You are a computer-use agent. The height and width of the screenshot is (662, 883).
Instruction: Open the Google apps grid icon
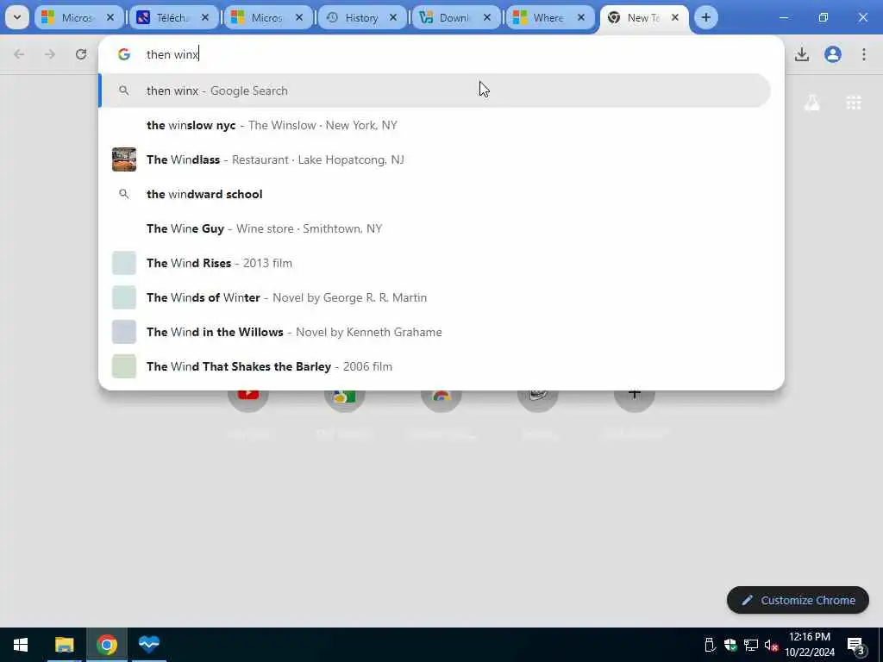(854, 103)
